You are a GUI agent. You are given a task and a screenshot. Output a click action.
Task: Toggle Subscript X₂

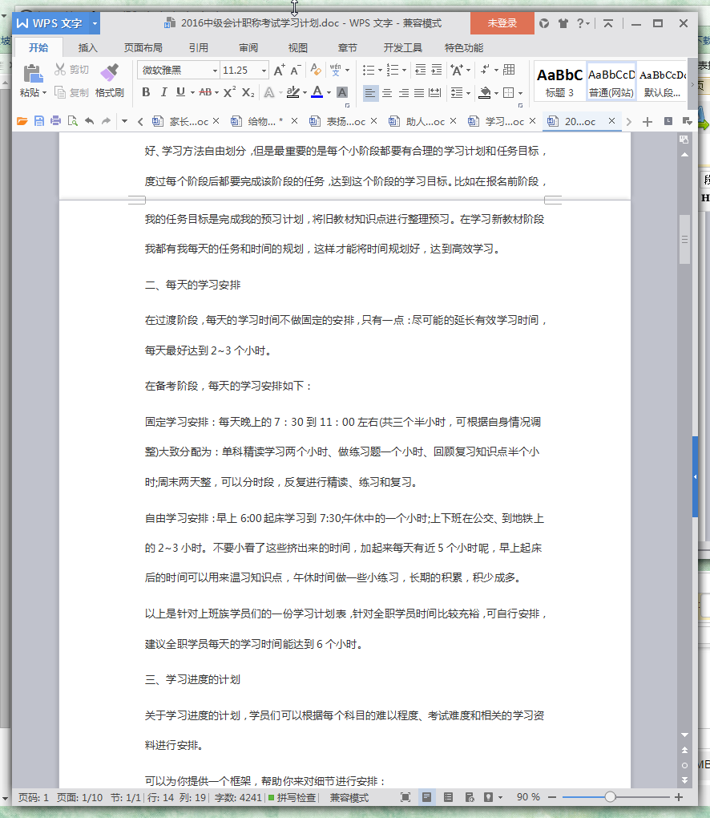248,92
